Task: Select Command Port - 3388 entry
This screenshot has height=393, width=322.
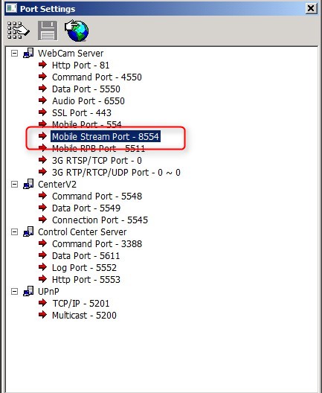Action: pyautogui.click(x=97, y=244)
